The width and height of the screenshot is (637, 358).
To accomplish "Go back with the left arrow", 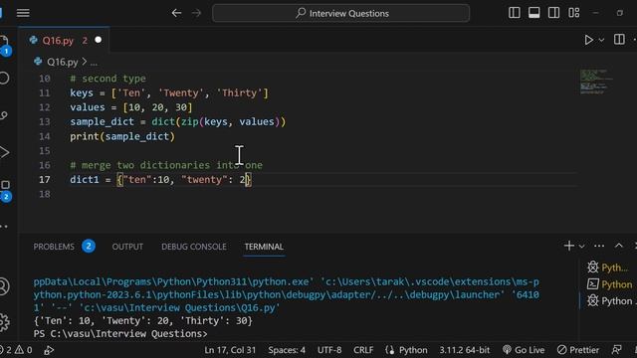I will tap(176, 13).
